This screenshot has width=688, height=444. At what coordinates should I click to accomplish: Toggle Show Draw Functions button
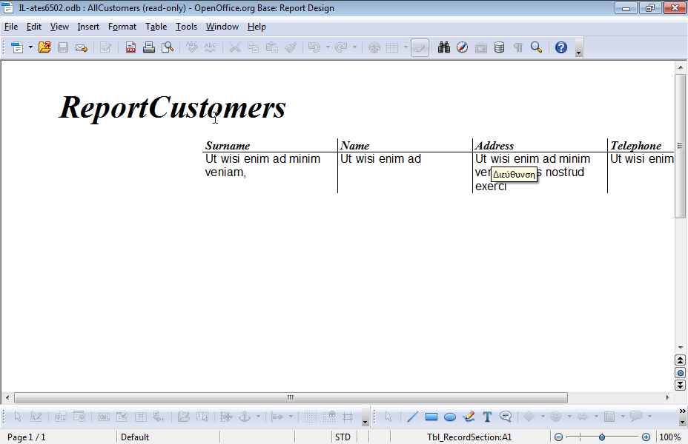[x=420, y=47]
